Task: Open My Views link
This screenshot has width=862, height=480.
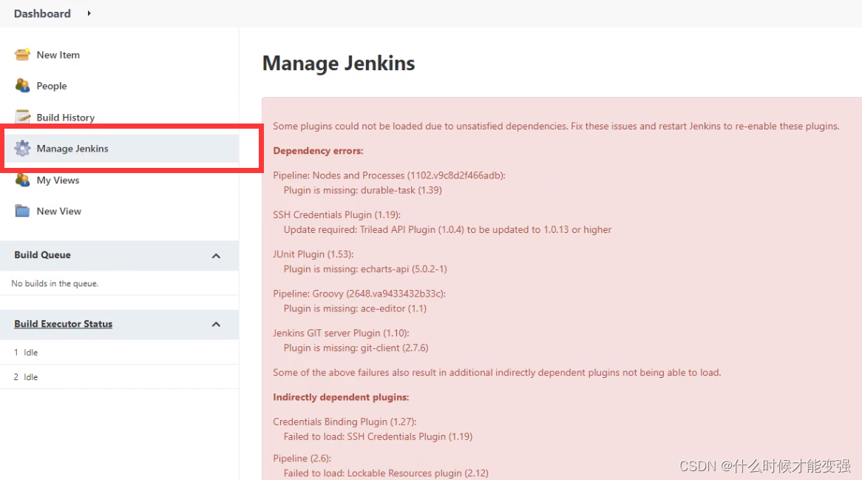Action: (x=58, y=180)
